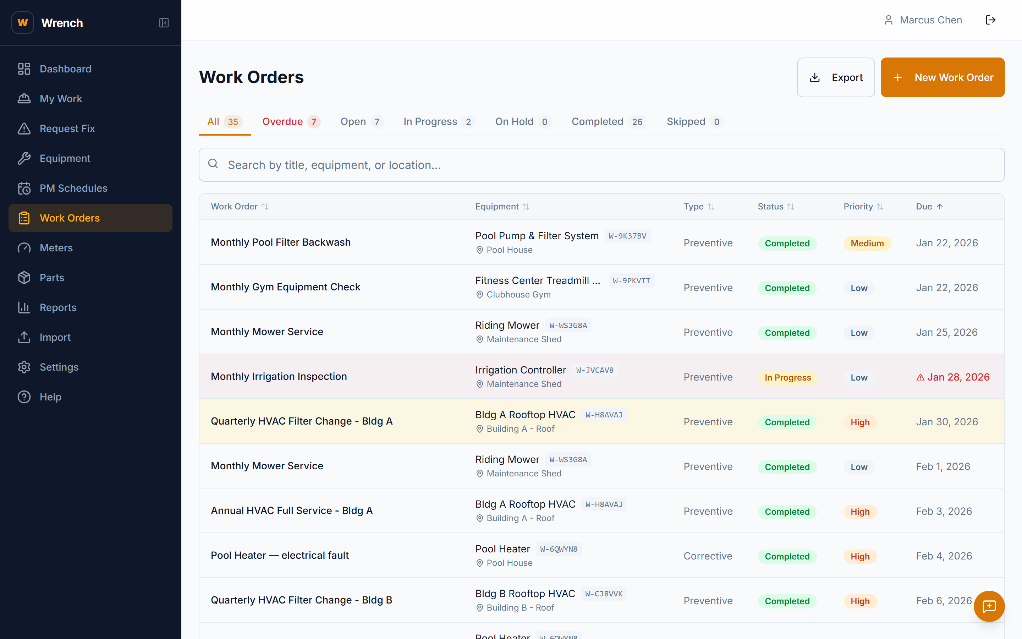Viewport: 1022px width, 639px height.
Task: Open the Completed work orders tab
Action: pos(597,121)
